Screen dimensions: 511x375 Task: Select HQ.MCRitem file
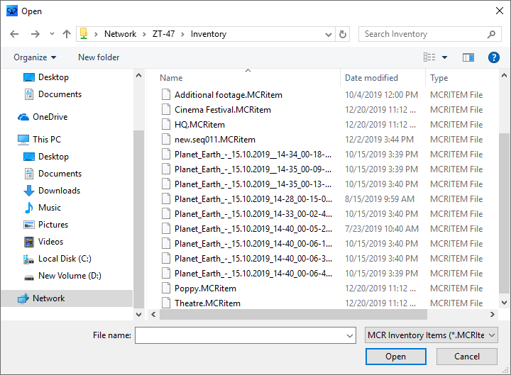click(199, 125)
